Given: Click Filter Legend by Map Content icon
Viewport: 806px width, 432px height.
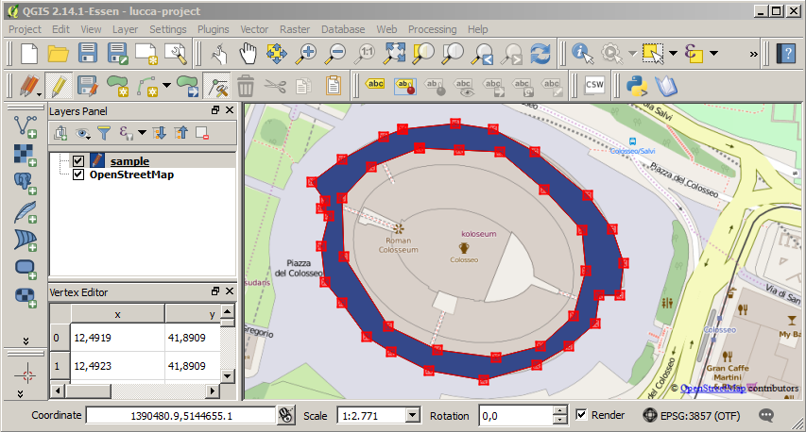Looking at the screenshot, I should point(104,133).
